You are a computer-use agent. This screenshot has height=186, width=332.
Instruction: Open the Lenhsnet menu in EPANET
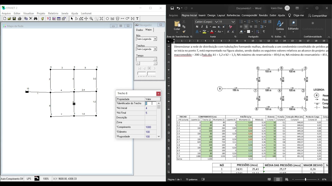pyautogui.click(x=86, y=13)
